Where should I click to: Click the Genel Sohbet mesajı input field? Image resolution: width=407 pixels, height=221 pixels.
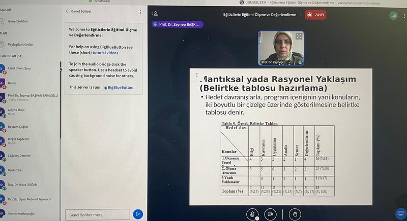click(x=97, y=214)
